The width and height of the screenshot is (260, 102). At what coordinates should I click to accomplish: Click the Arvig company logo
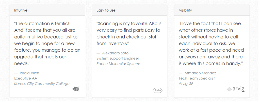click(x=236, y=89)
